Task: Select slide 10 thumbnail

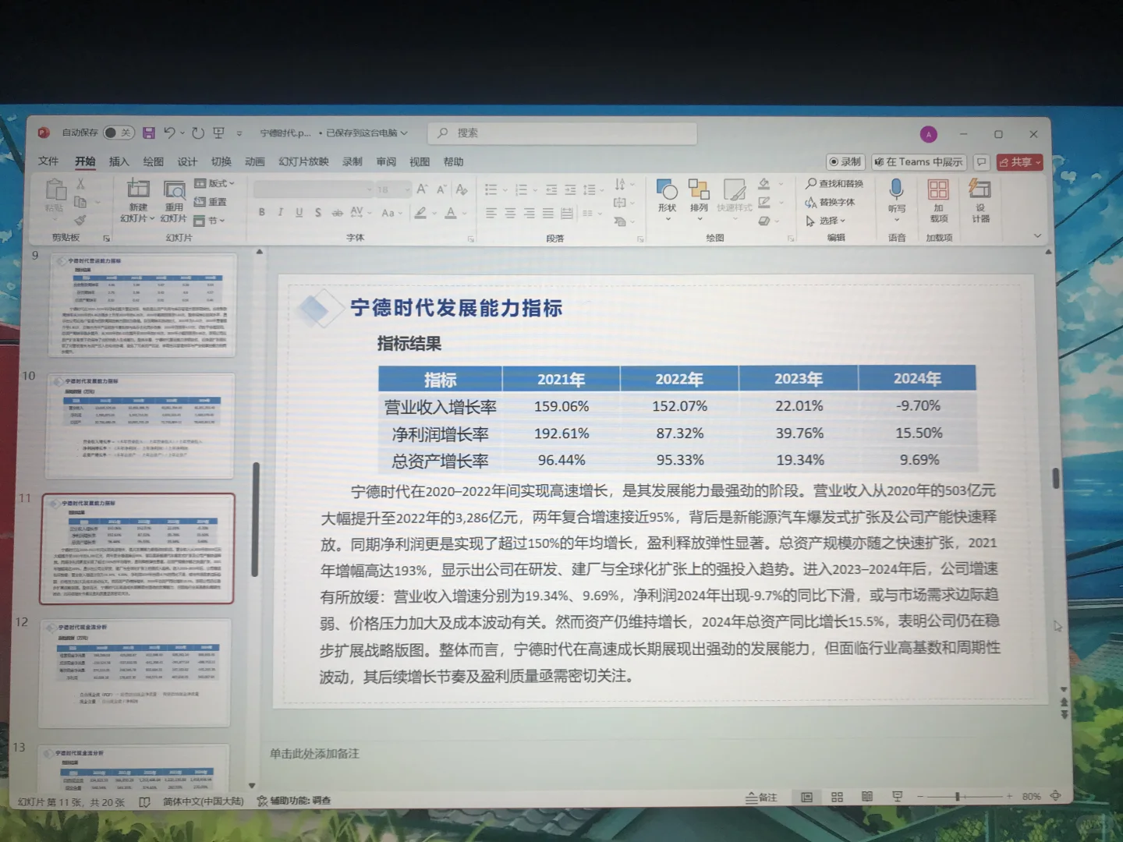Action: pyautogui.click(x=140, y=426)
